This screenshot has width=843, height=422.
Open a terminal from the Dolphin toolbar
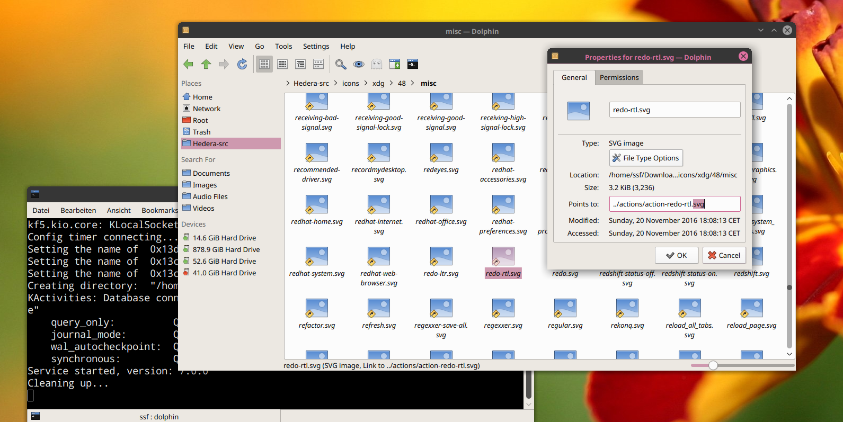[x=413, y=64]
